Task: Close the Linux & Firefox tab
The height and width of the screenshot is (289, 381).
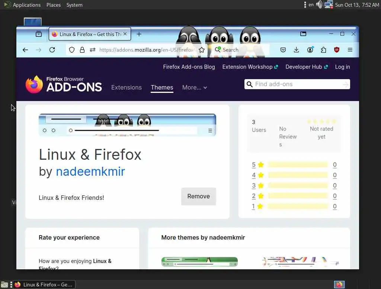Action: [x=125, y=34]
